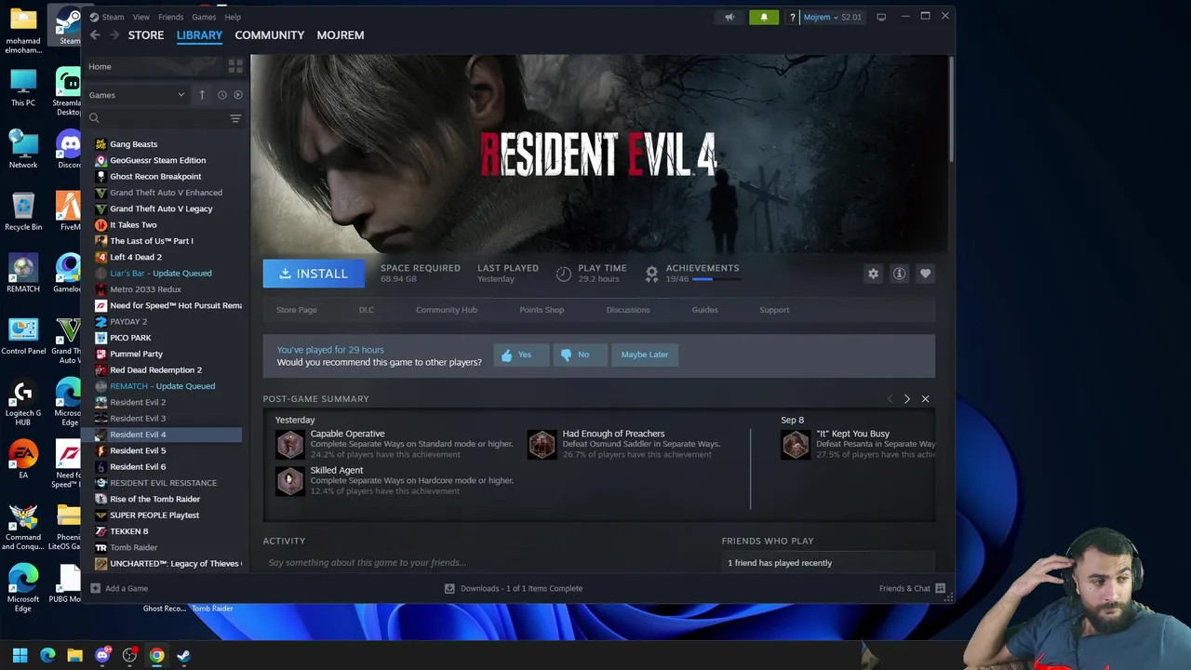This screenshot has width=1191, height=670.
Task: Switch to the COMMUNITY tab
Action: (x=270, y=35)
